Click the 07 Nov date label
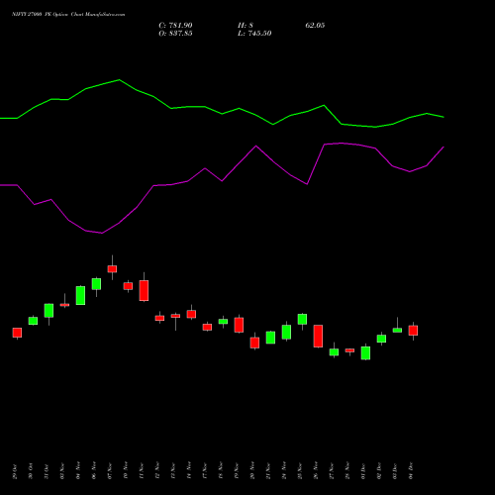The height and width of the screenshot is (495, 495). point(110,471)
